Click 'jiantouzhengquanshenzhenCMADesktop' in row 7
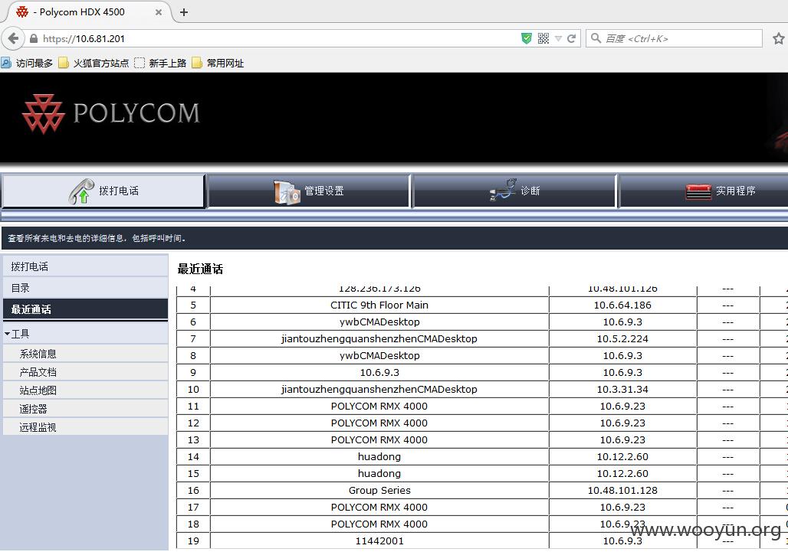 tap(379, 338)
